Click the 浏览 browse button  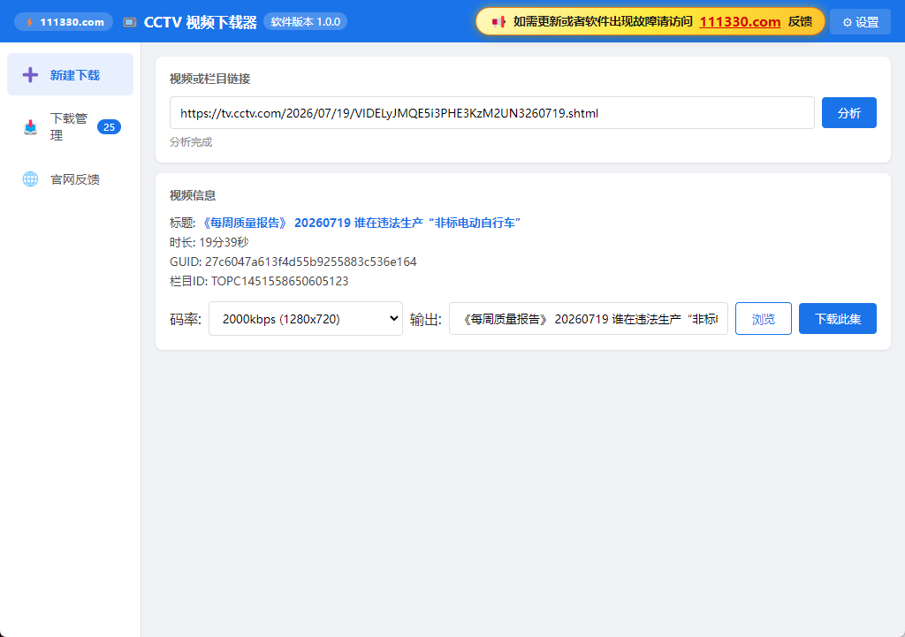[x=763, y=318]
